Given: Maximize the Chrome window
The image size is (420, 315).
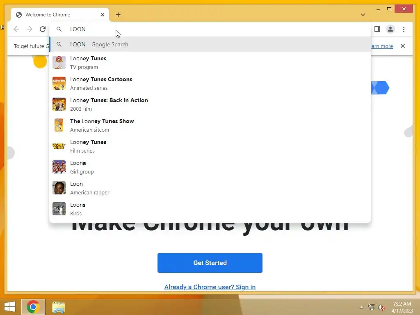Looking at the screenshot, I should 389,9.
